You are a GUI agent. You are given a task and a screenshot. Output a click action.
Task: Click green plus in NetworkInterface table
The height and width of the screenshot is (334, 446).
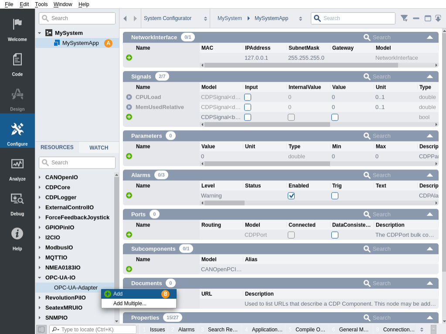129,57
